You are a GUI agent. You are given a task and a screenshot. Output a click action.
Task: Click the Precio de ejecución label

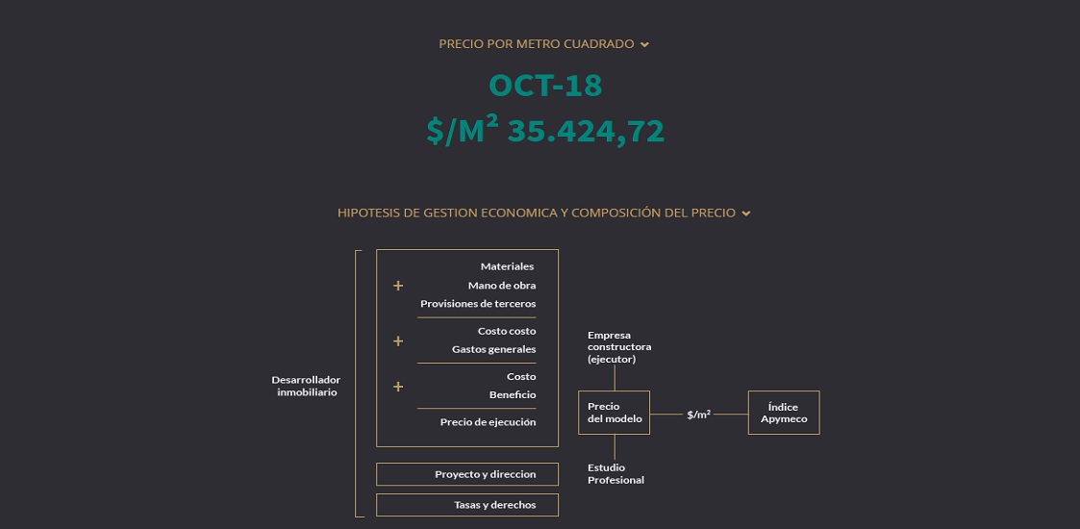point(488,422)
